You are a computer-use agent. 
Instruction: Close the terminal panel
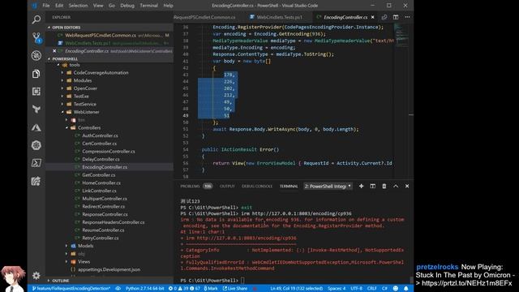[407, 186]
